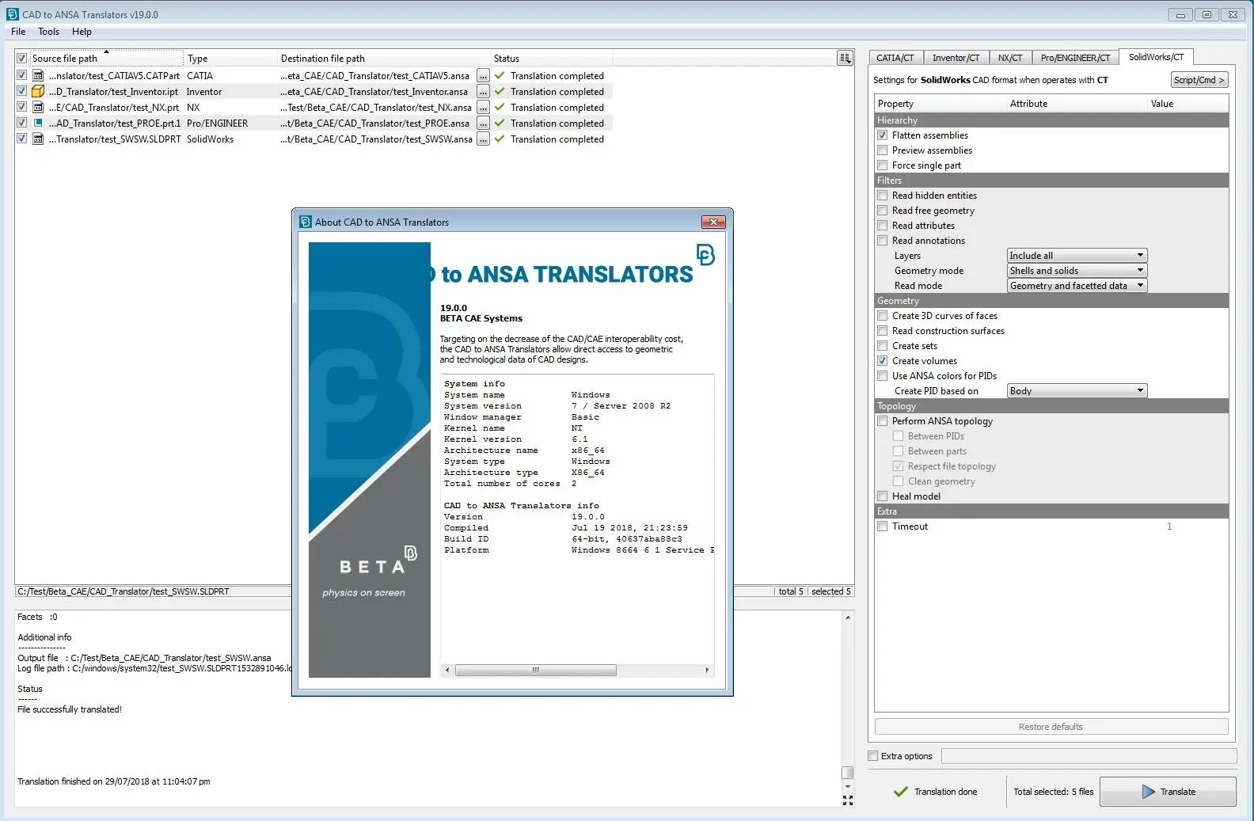Click the log panel scroll up arrow
Screen dimensions: 1254x821
tap(848, 617)
